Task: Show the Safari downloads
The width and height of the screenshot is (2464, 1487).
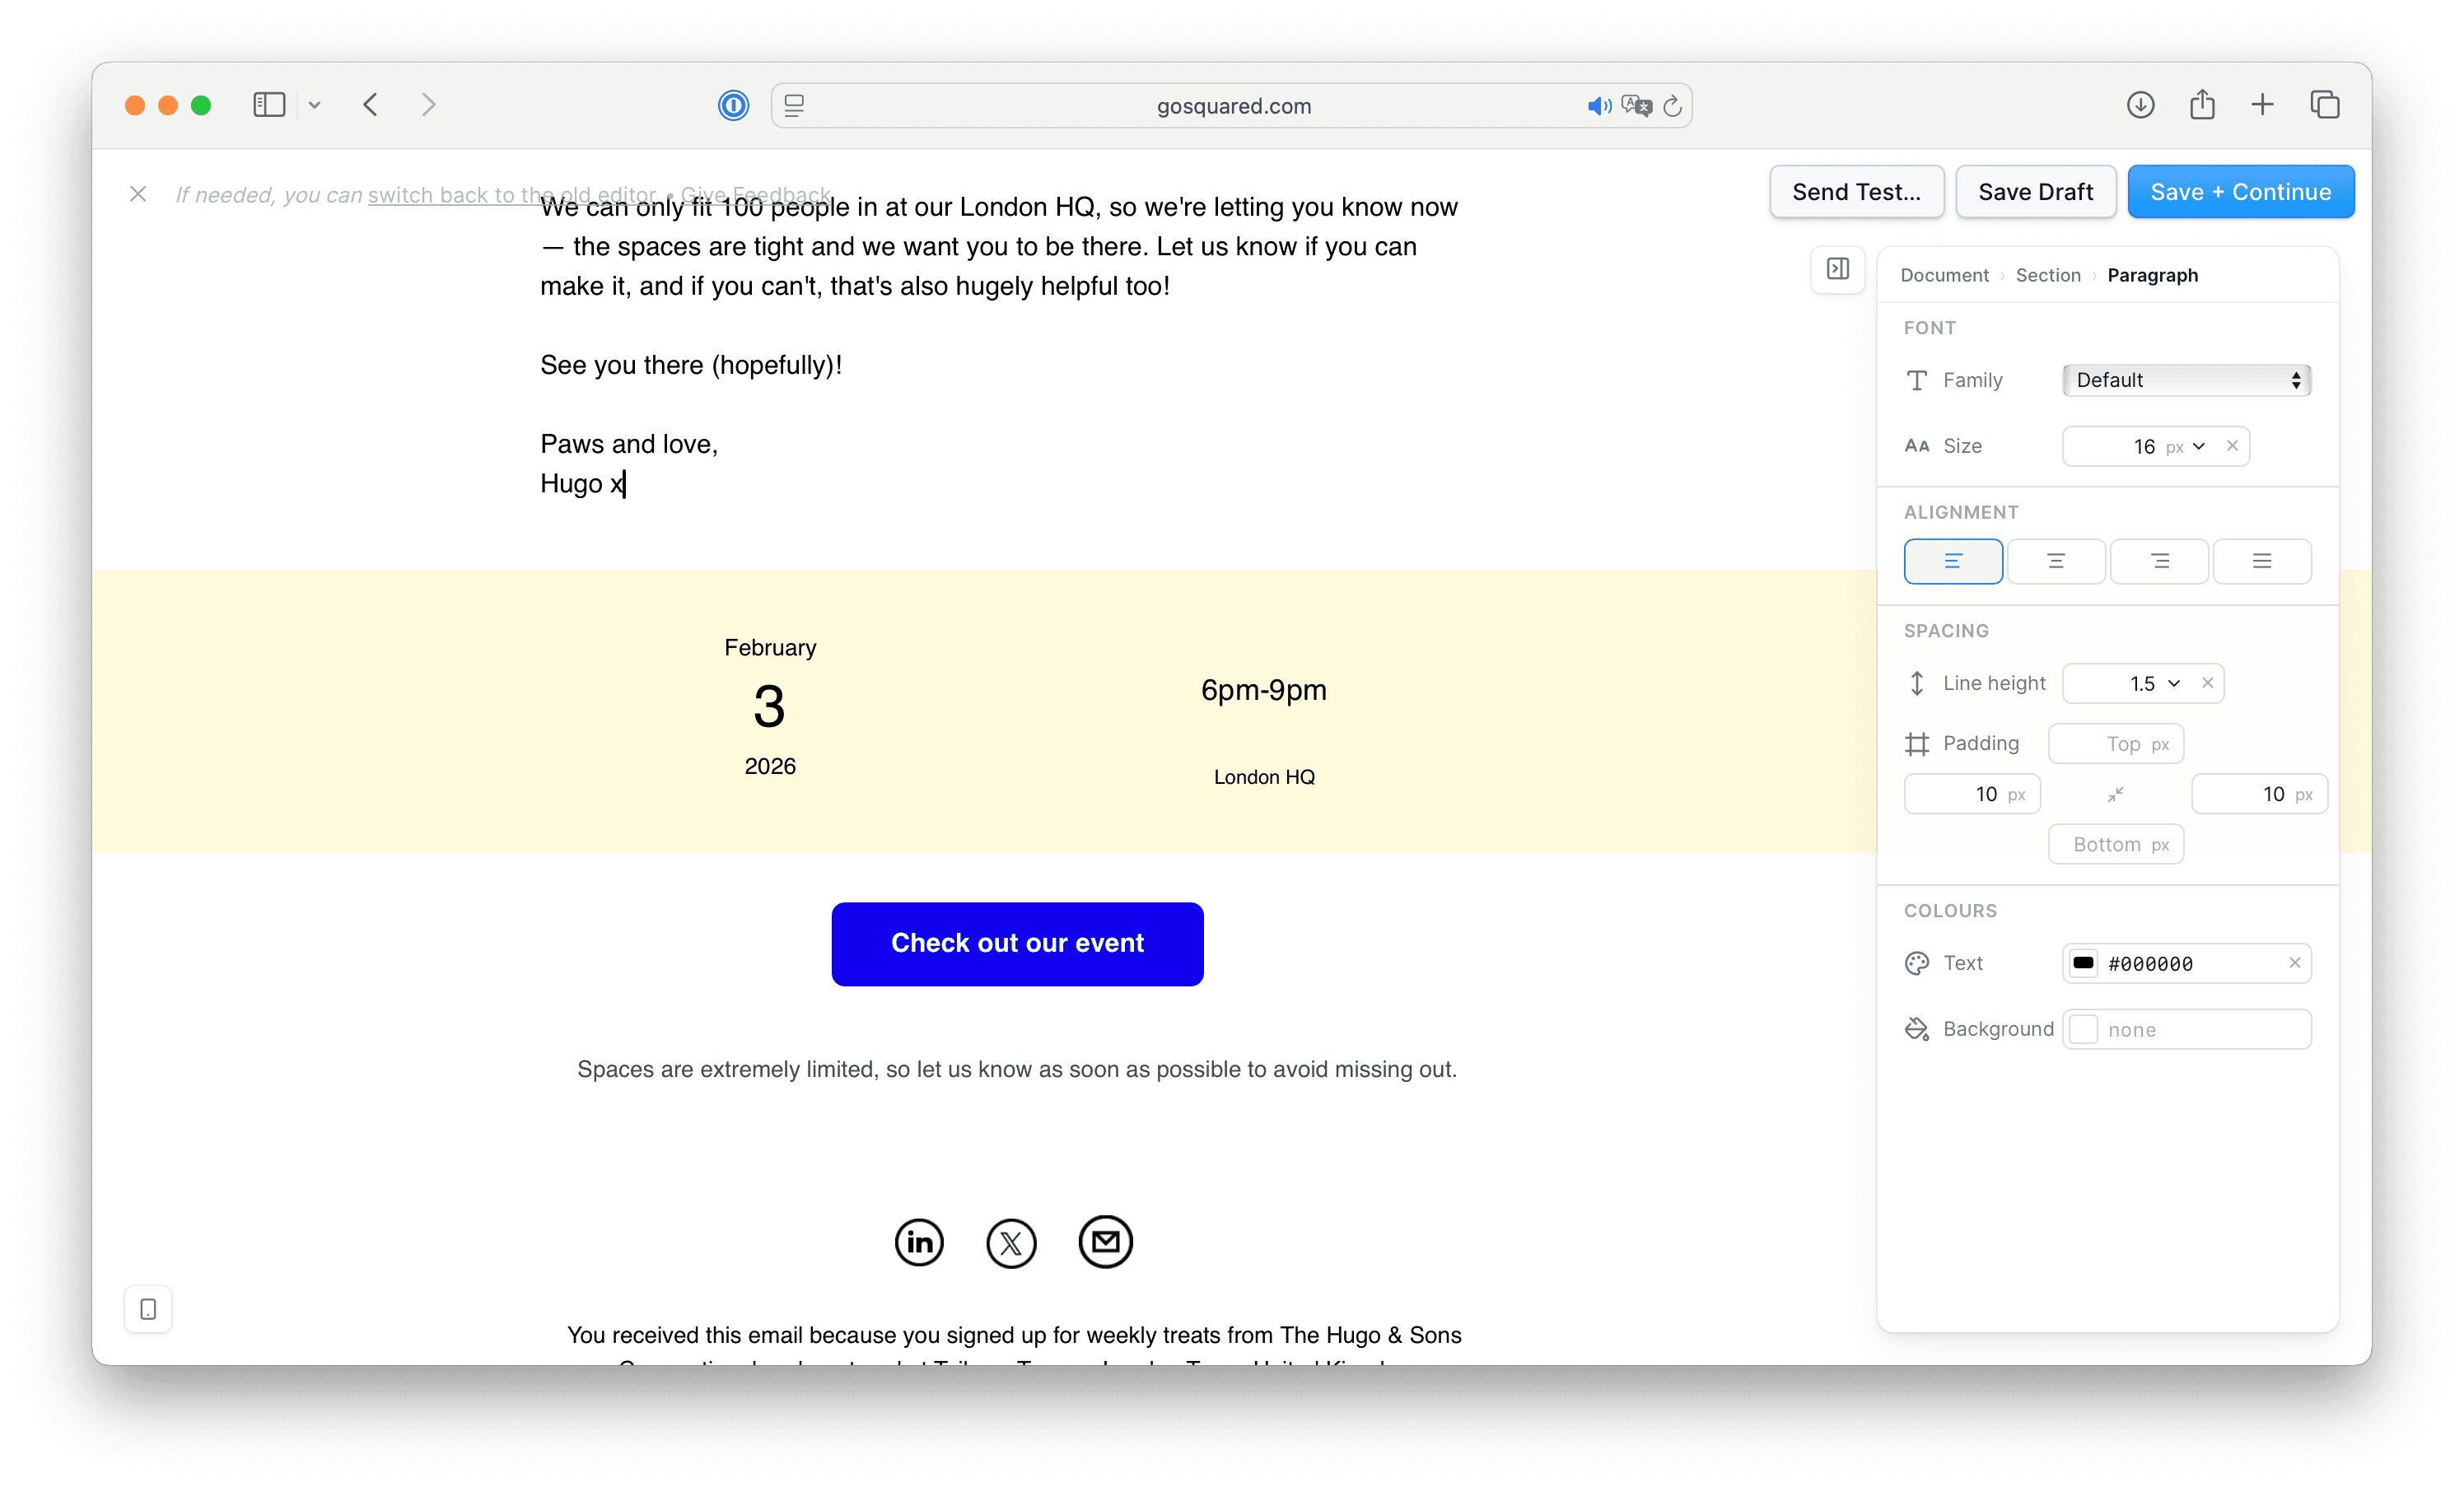Action: pos(2140,105)
